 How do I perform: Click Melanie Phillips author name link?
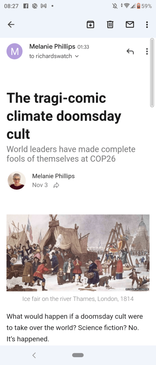point(53,176)
